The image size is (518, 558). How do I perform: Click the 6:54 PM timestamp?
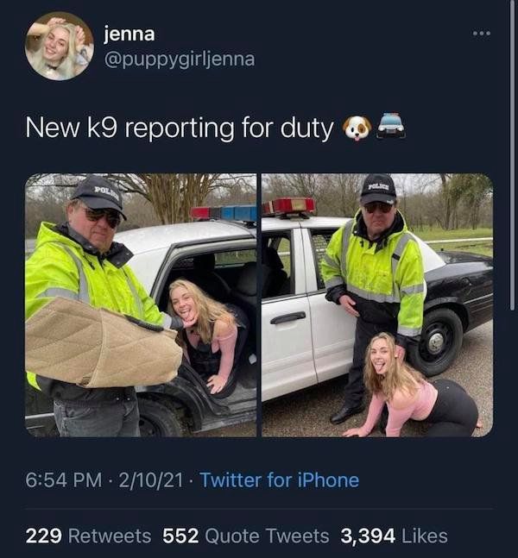[x=64, y=480]
